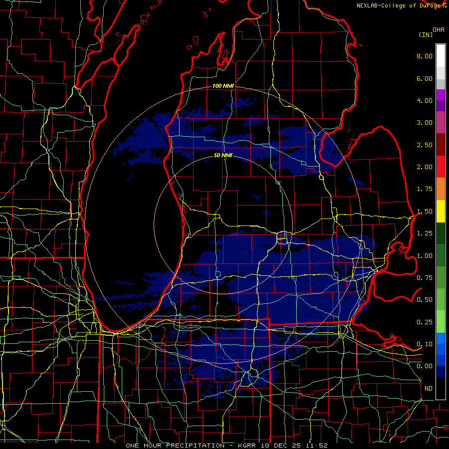Viewport: 449px width, 449px height.
Task: Select the 6.00 legend value
Action: click(425, 78)
